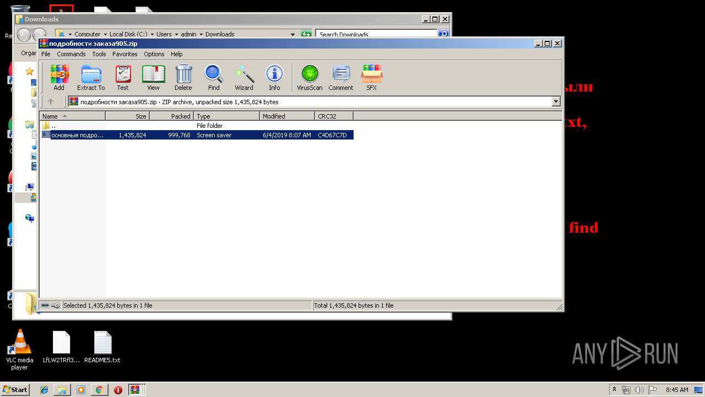Viewport: 705px width, 397px height.
Task: Sort file list by Packed column
Action: 171,116
